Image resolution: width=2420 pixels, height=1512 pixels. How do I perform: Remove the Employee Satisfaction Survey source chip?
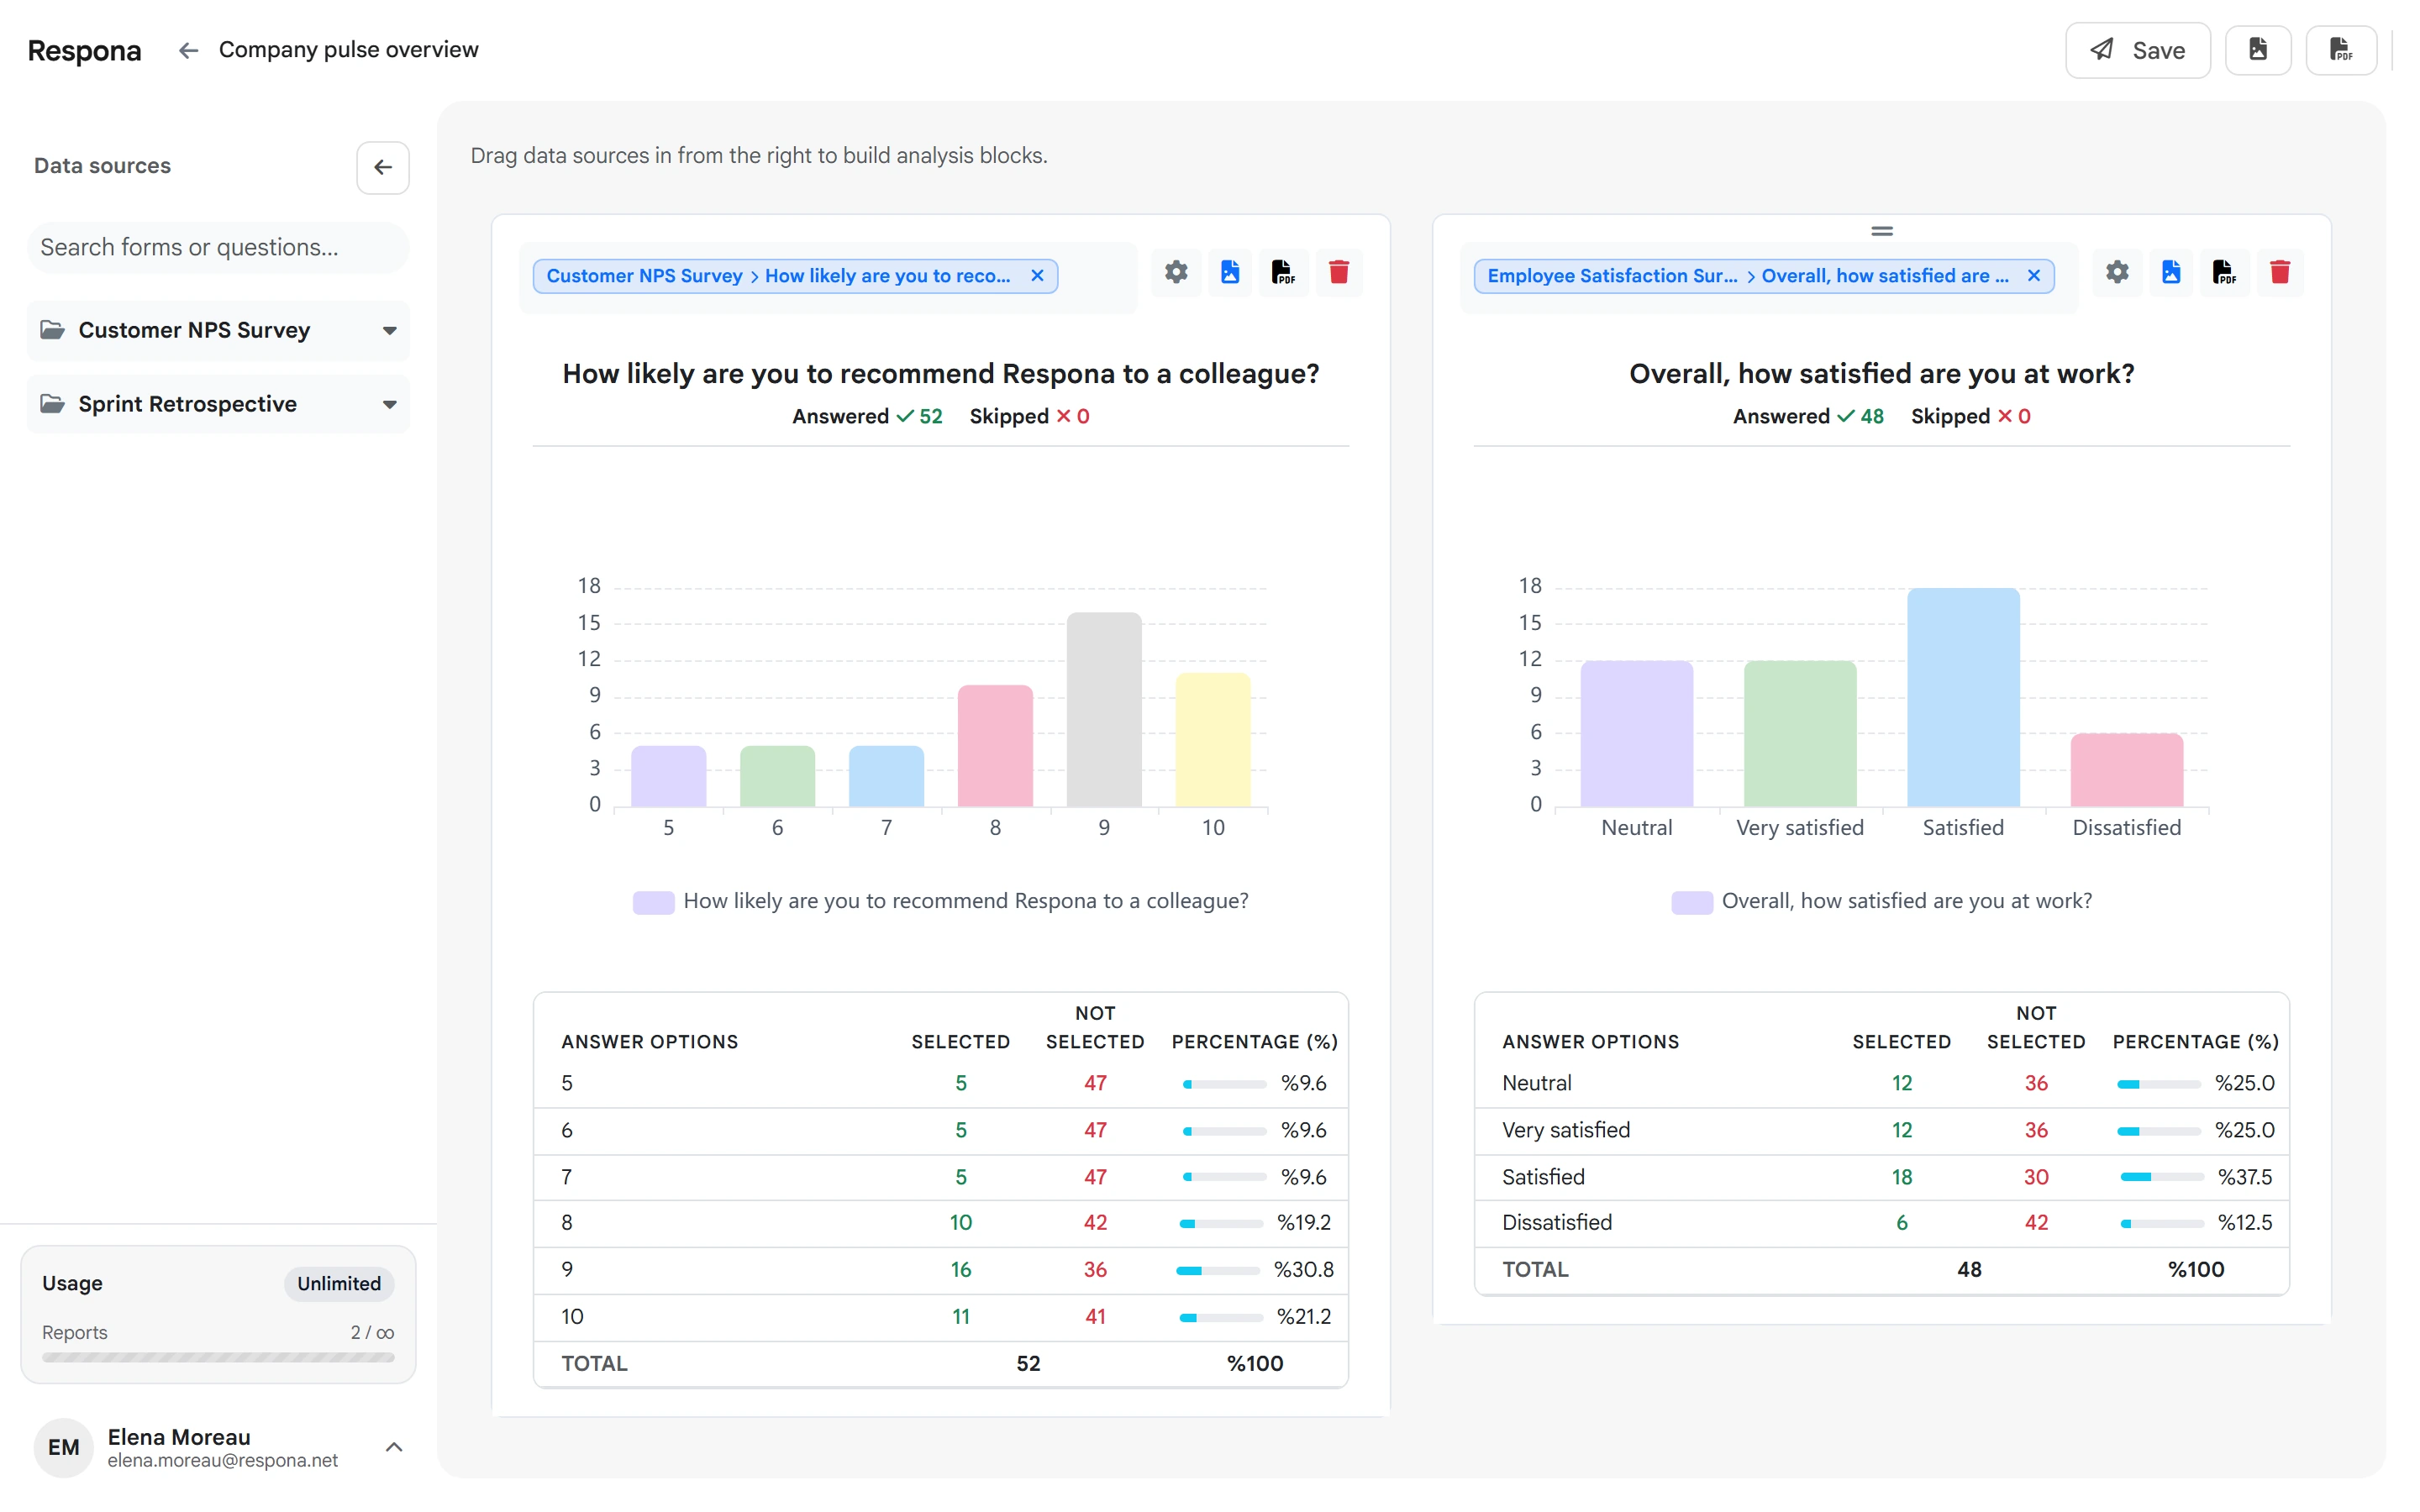tap(2033, 275)
